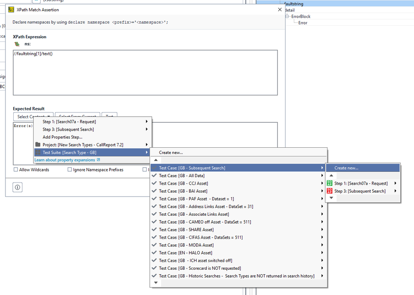Enable Ignore Namespace Prefixes checkbox
This screenshot has width=414, height=295.
(x=70, y=170)
